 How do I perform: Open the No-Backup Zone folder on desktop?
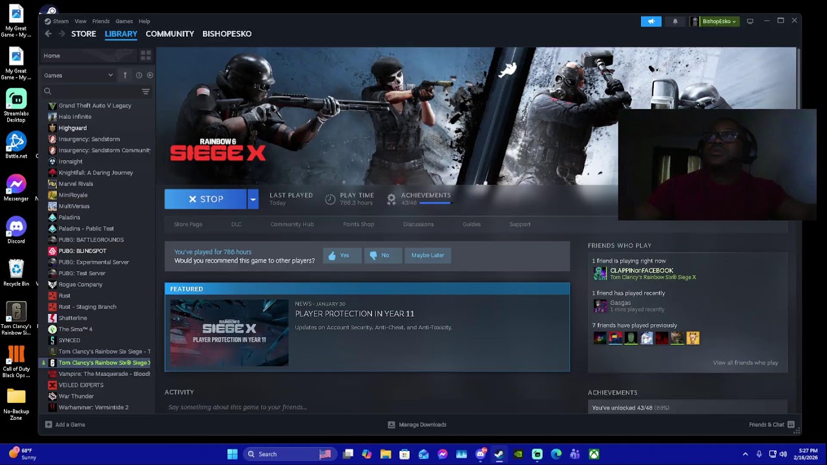point(16,404)
